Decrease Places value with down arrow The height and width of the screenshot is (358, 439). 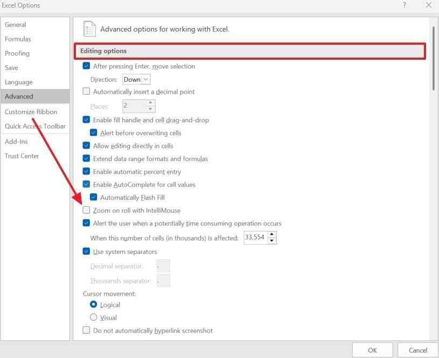tap(151, 109)
